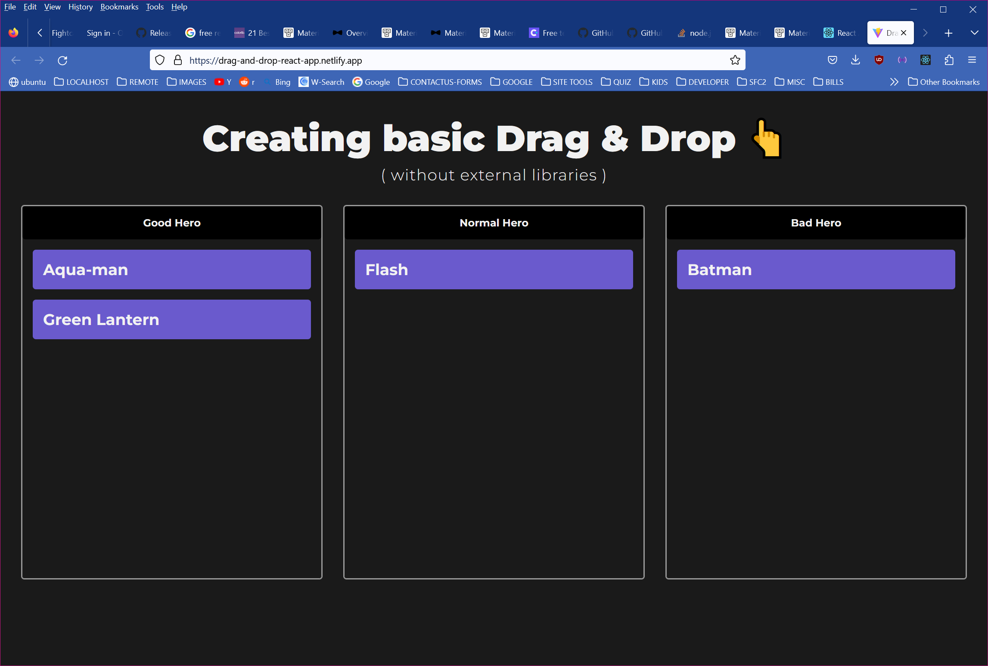This screenshot has width=988, height=666.
Task: Close the active Drag and Drop tab
Action: (904, 33)
